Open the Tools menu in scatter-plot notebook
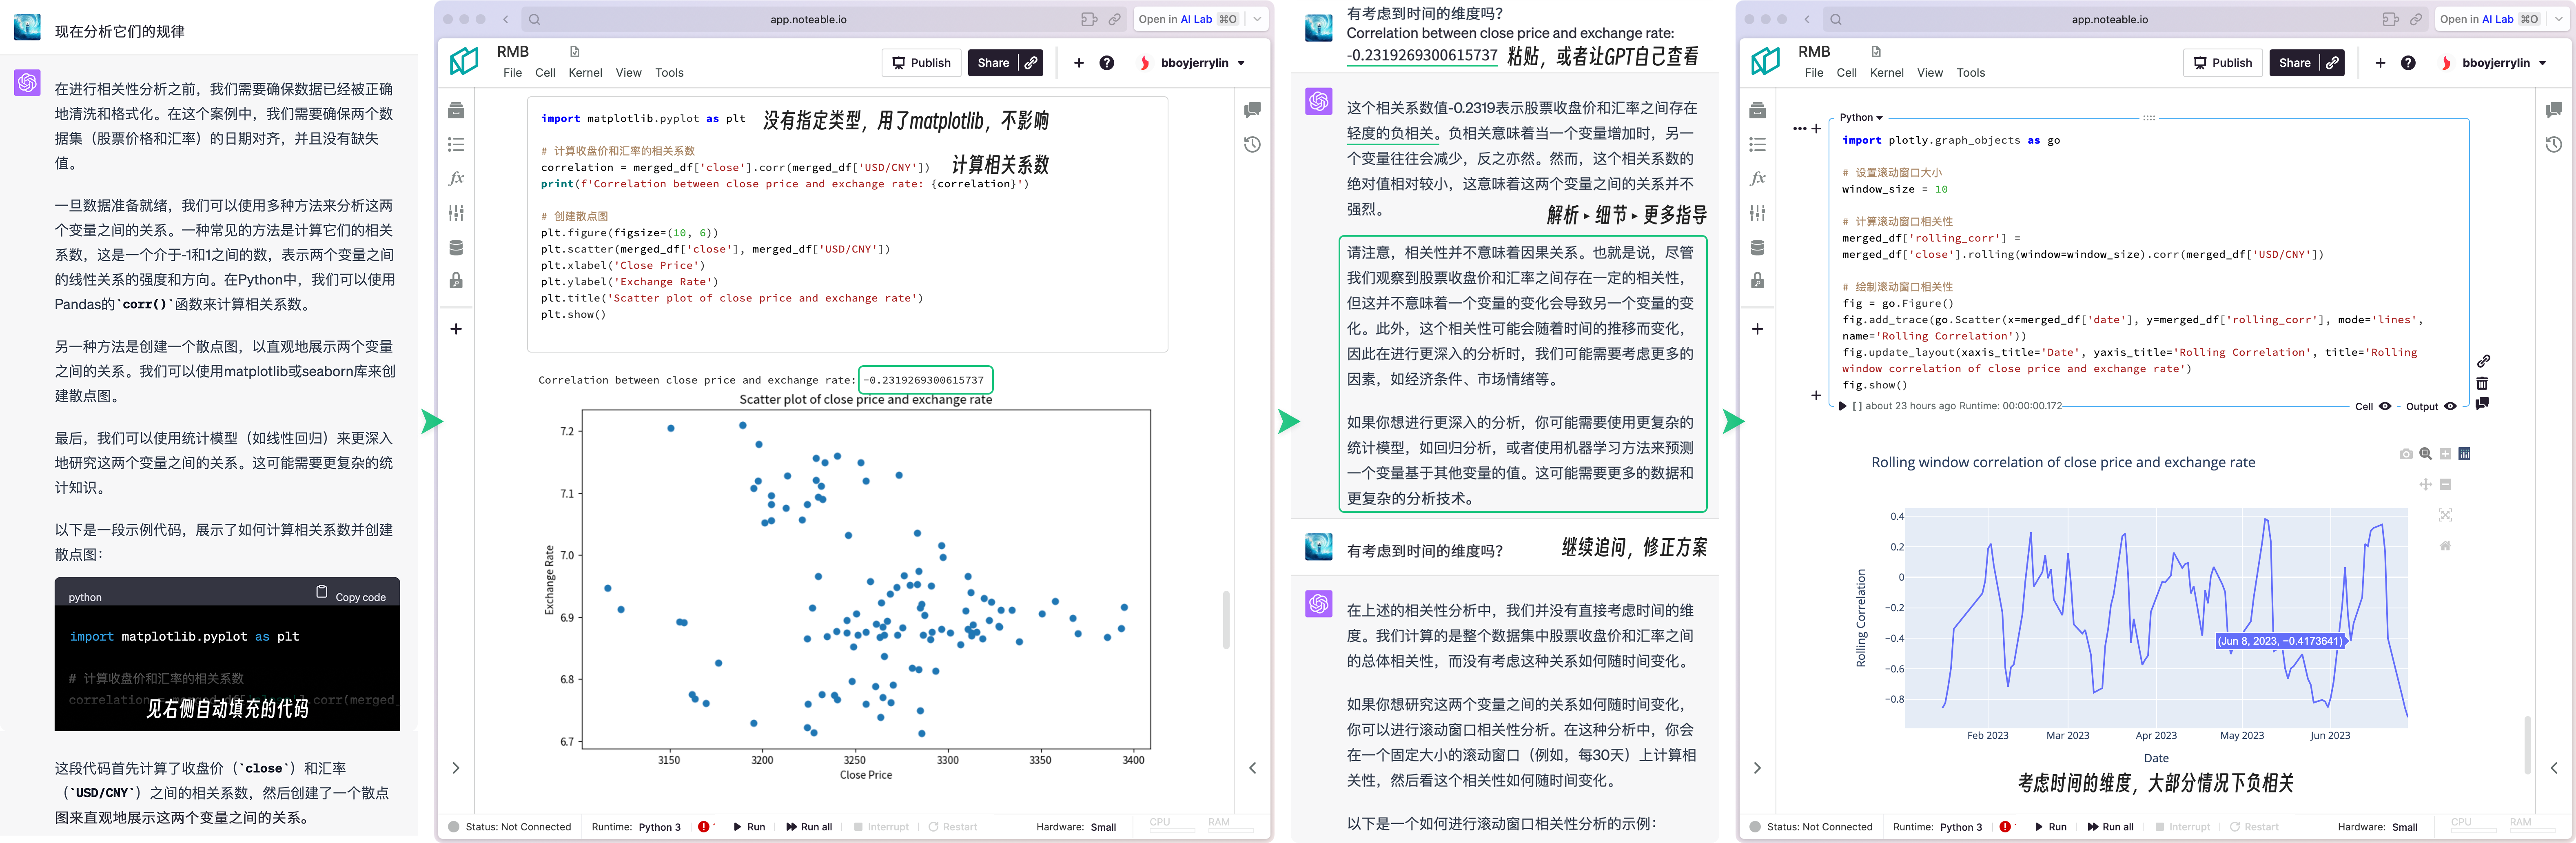 669,73
